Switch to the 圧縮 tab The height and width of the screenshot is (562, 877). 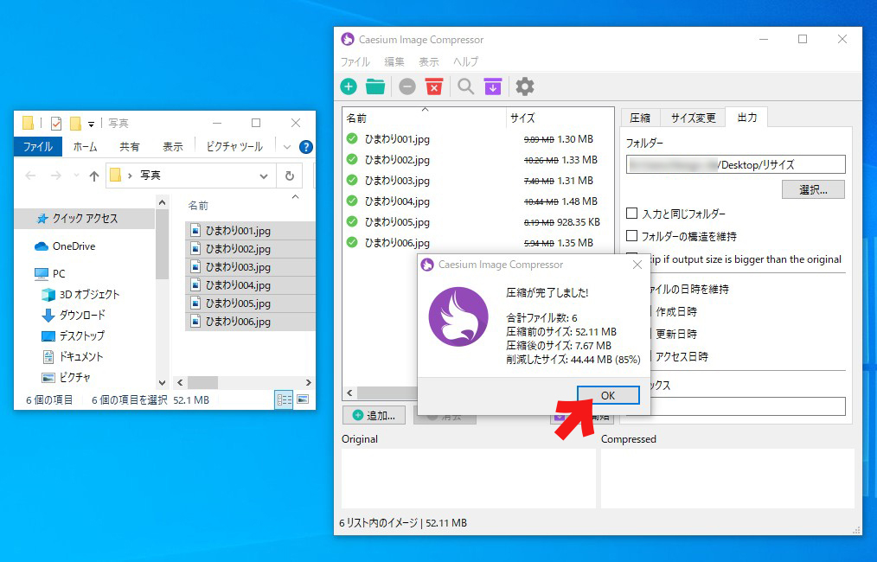click(640, 118)
